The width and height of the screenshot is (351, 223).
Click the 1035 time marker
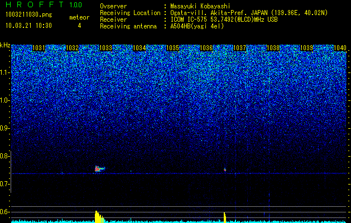[x=173, y=48]
